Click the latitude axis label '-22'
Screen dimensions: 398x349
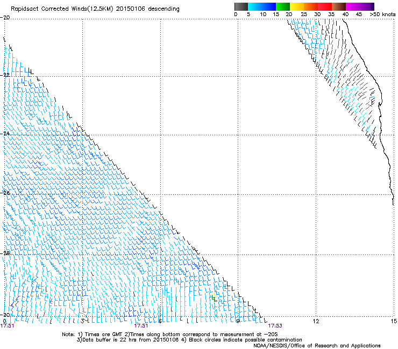5,75
